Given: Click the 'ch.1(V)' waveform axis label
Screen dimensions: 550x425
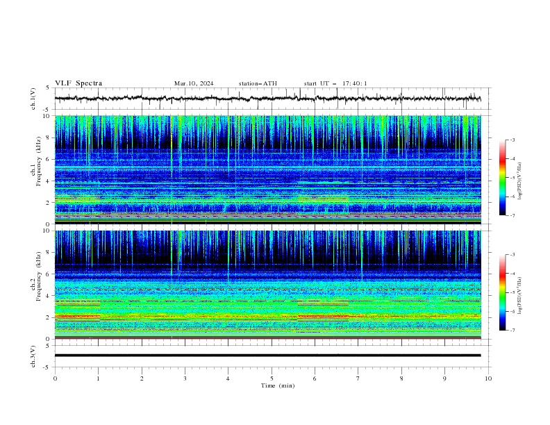Looking at the screenshot, I should [33, 99].
